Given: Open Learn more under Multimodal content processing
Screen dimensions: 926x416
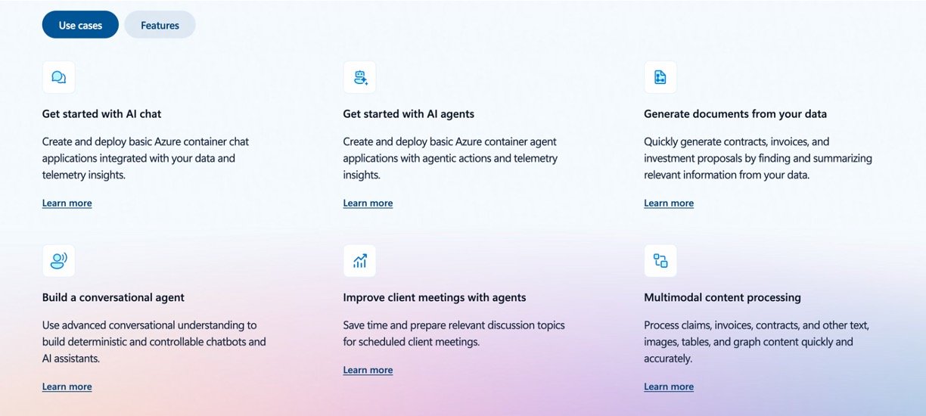Looking at the screenshot, I should pyautogui.click(x=669, y=387).
